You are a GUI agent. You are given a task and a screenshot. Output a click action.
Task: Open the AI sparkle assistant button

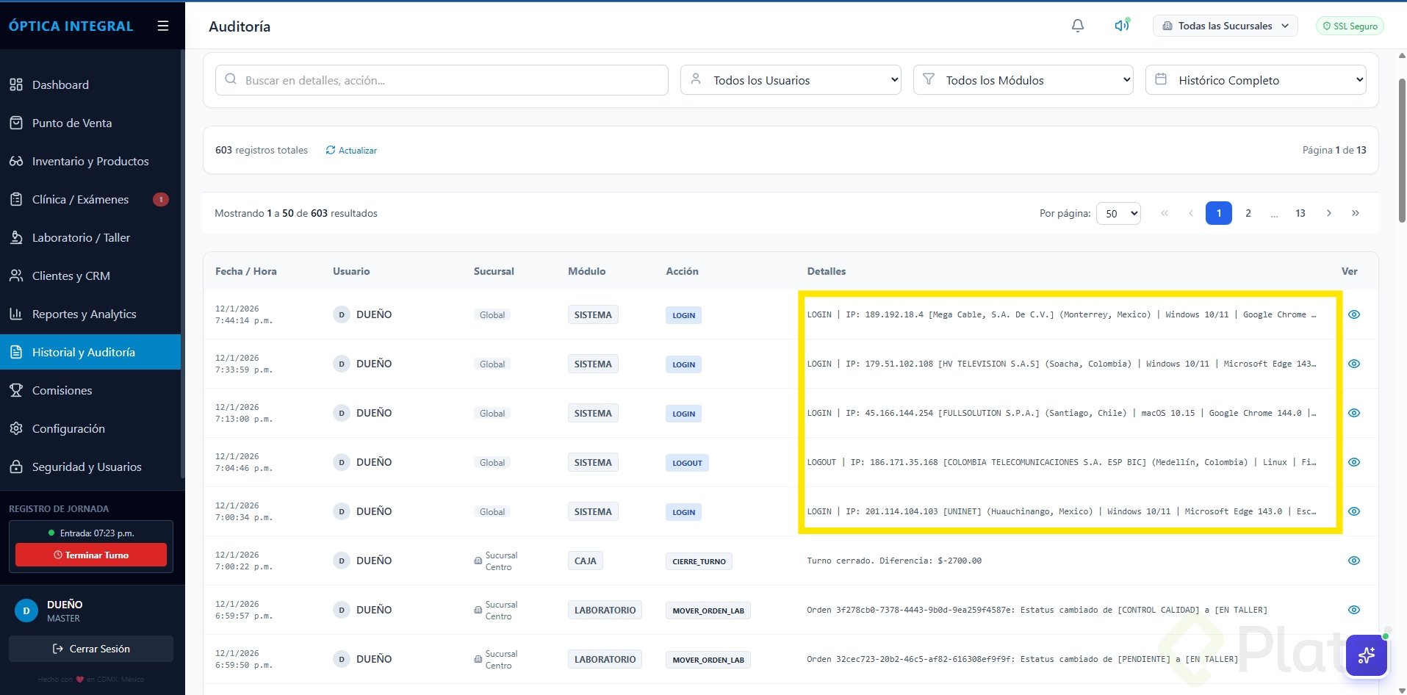[1366, 655]
